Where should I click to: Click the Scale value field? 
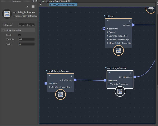pos(27,44)
